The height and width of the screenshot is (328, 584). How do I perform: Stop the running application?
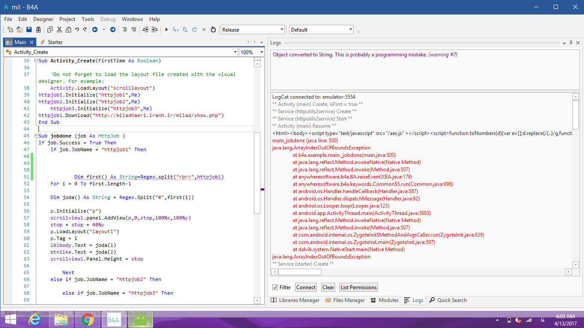pyautogui.click(x=204, y=29)
